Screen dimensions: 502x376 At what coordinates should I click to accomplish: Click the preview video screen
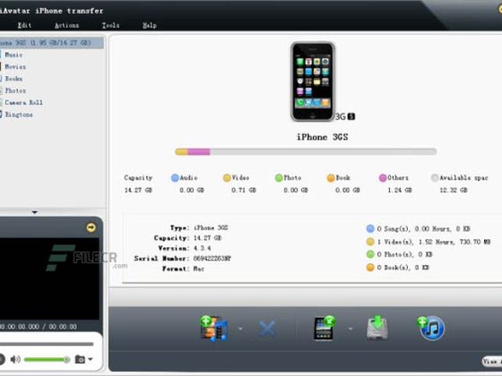pyautogui.click(x=49, y=278)
